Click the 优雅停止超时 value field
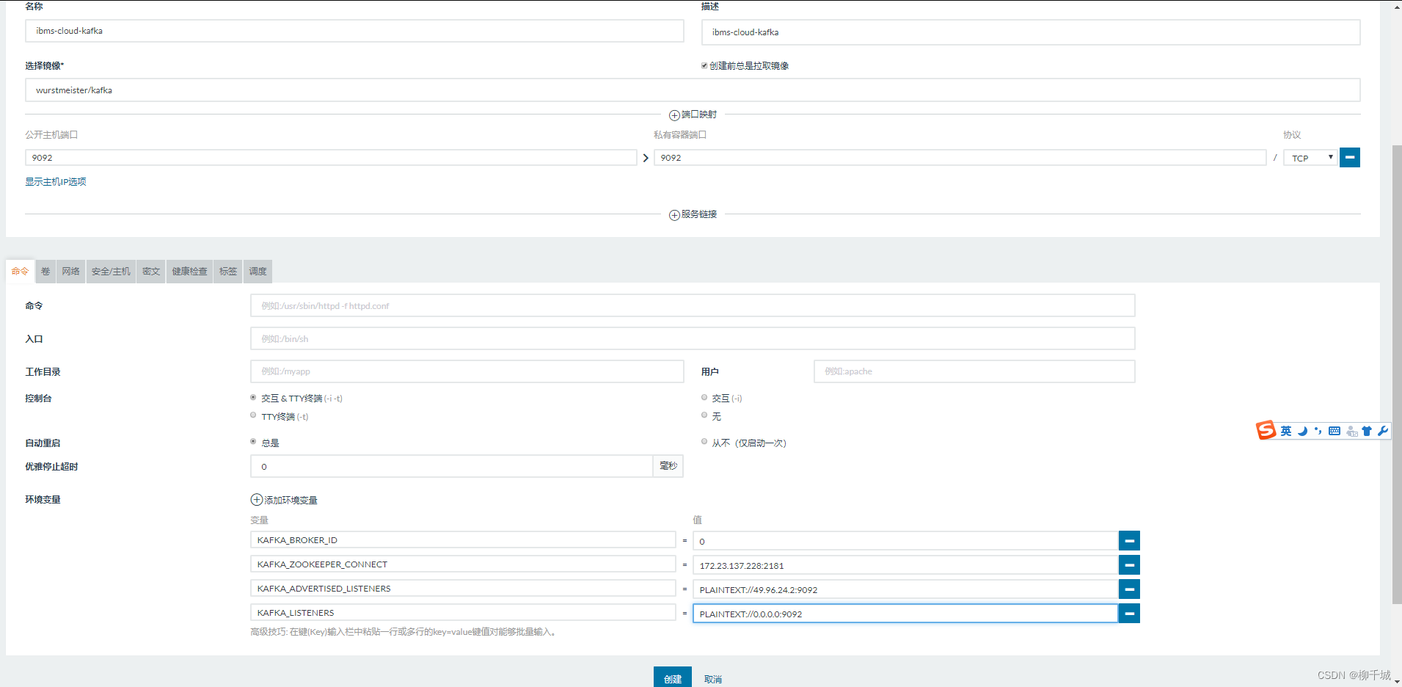 pyautogui.click(x=452, y=466)
